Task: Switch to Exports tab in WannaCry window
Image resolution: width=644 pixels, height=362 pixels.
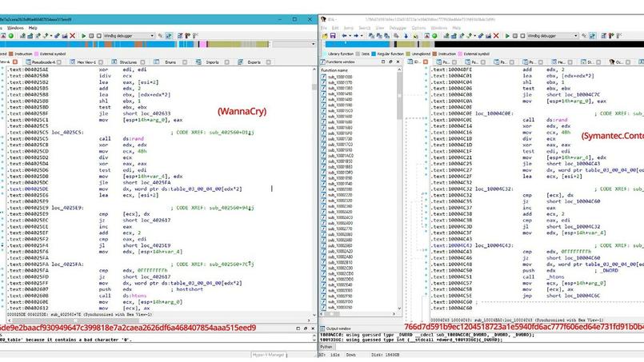Action: click(x=254, y=62)
